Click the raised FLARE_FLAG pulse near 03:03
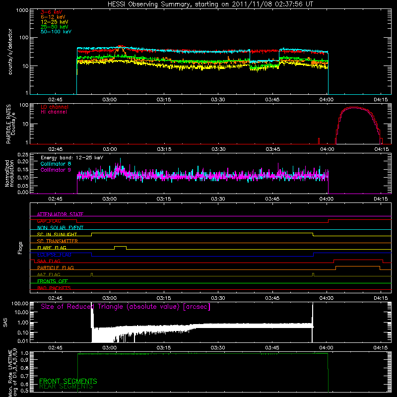Screen dimensions: 397x397 pos(120,247)
